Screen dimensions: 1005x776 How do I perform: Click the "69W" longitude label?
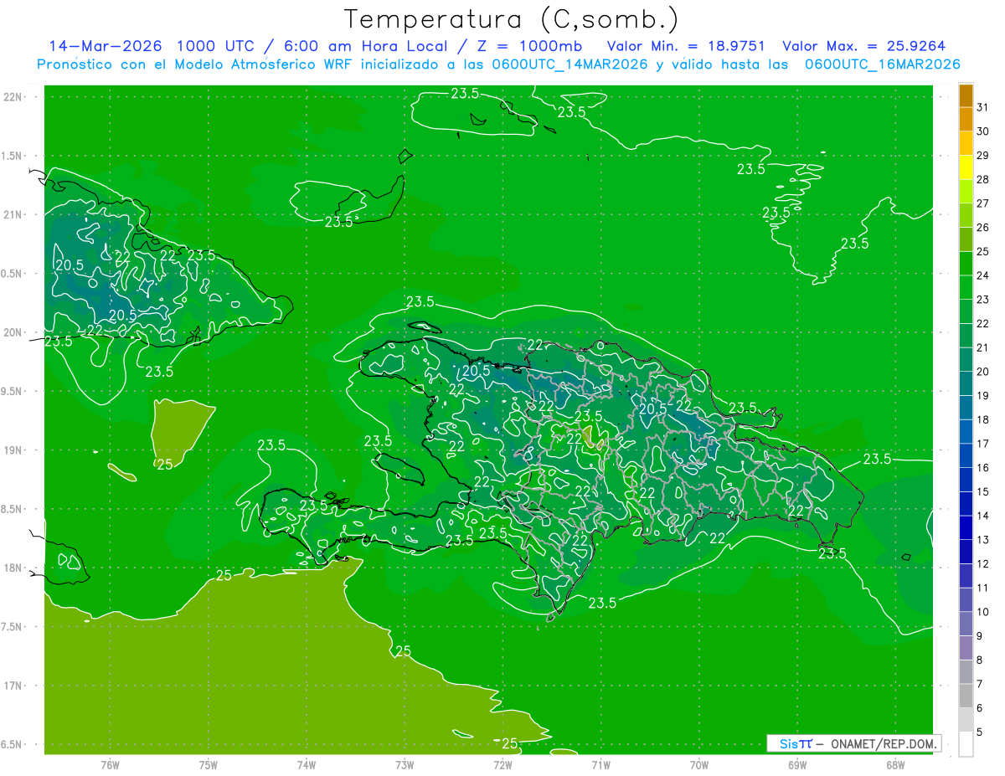(796, 763)
